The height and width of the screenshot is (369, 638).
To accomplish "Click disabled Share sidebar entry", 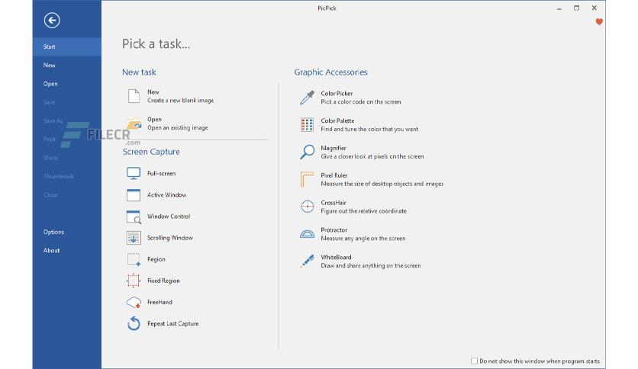I will tap(50, 158).
